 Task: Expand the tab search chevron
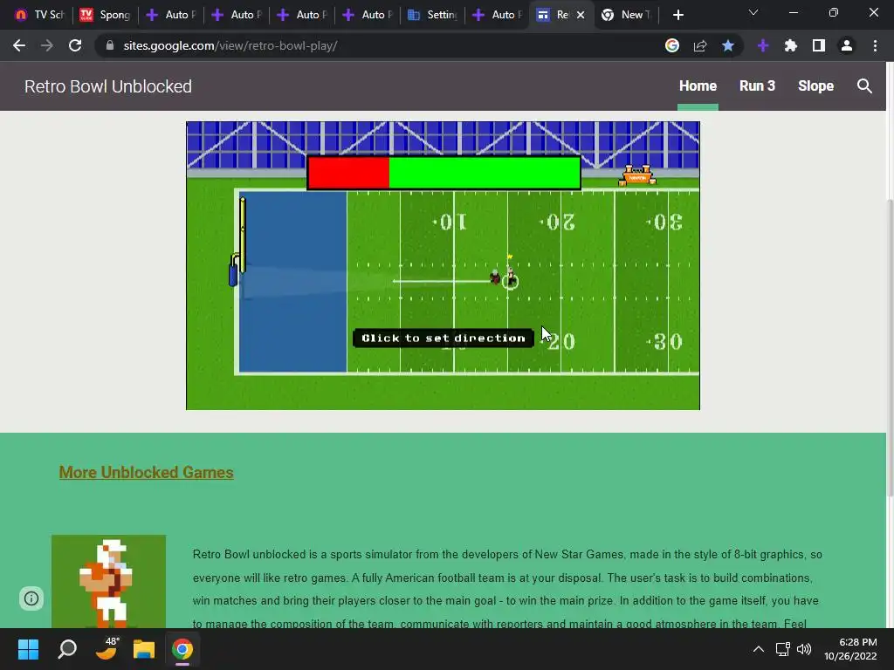(753, 12)
